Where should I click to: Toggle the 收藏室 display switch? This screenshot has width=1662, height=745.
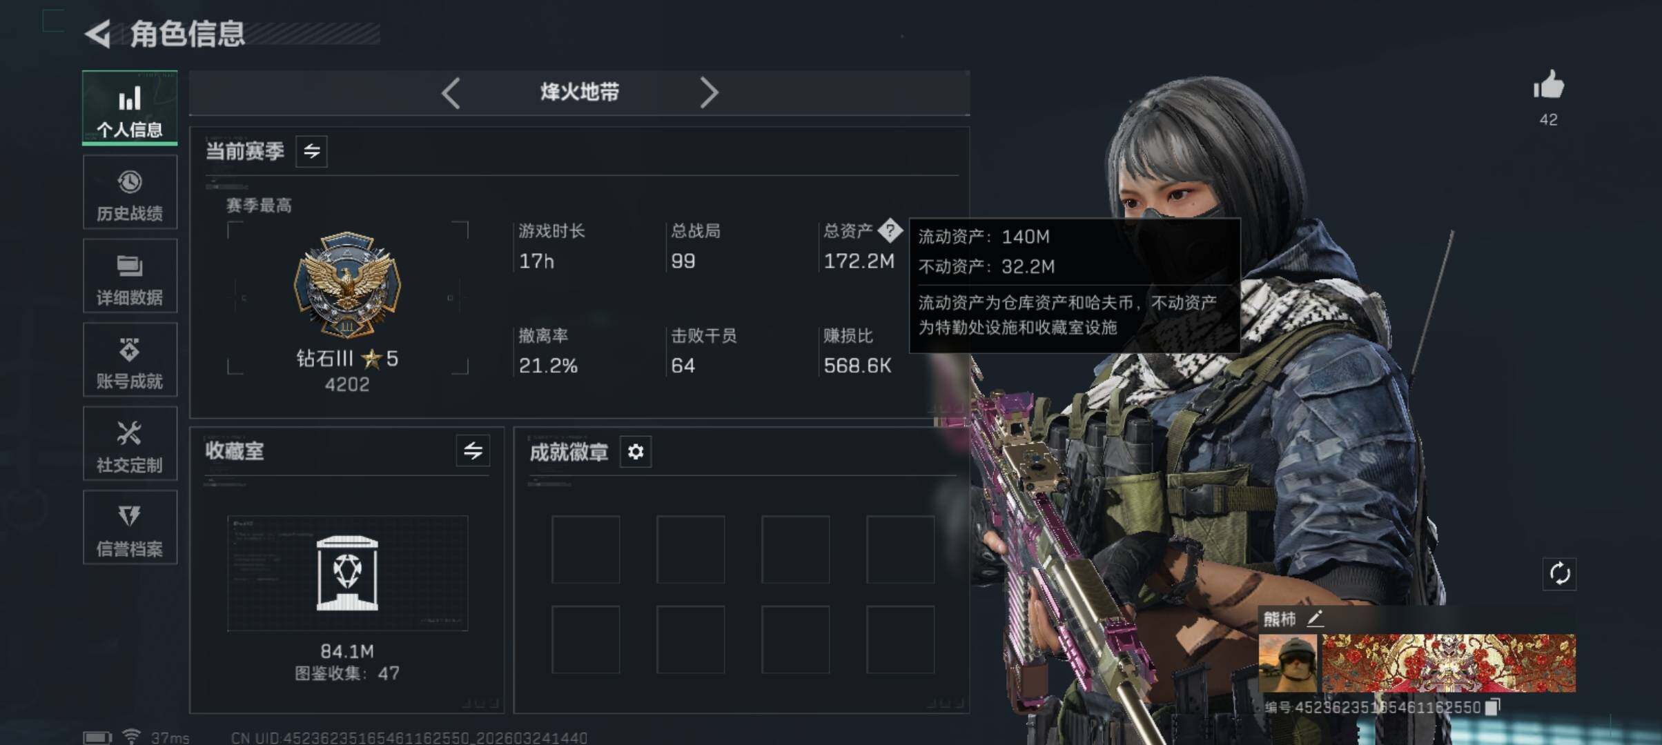pyautogui.click(x=473, y=451)
